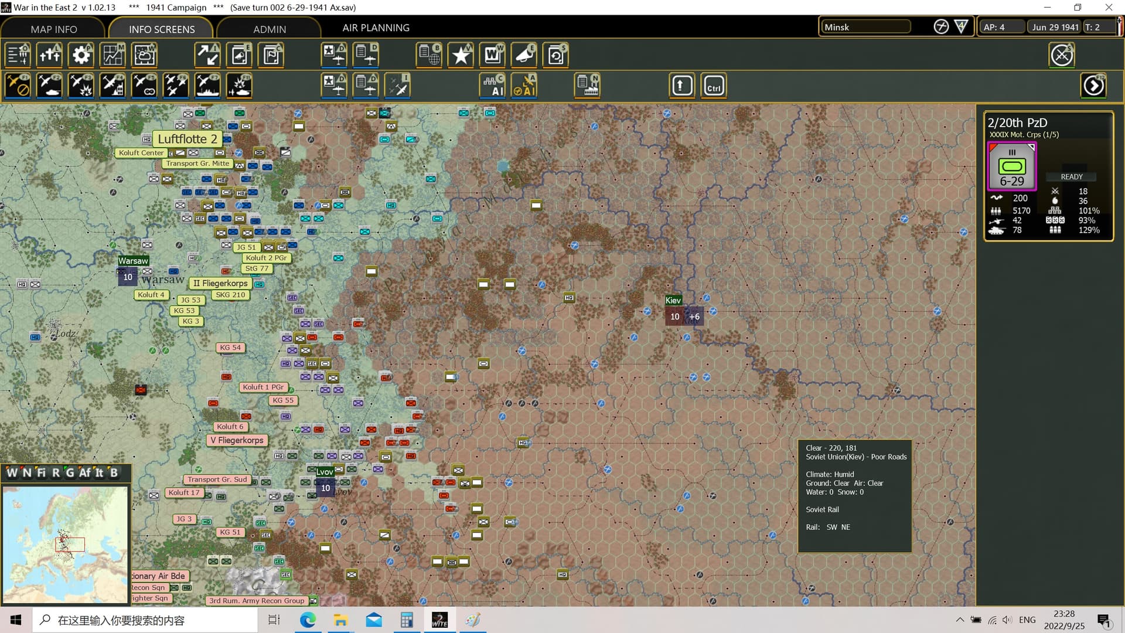Open the Metrics chart screen (M icon)

tap(113, 55)
